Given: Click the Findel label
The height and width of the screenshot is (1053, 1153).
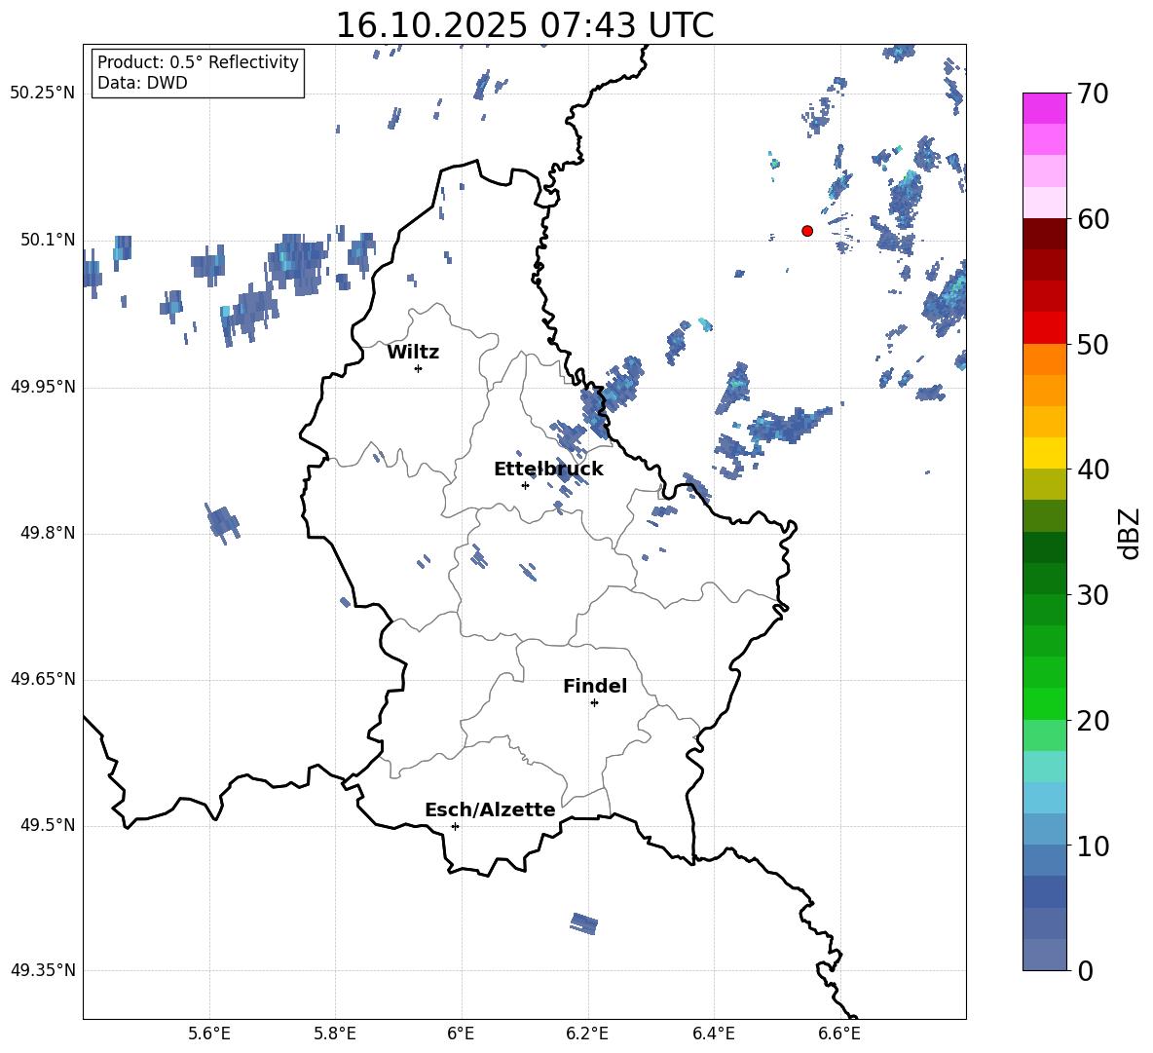Looking at the screenshot, I should [x=595, y=686].
